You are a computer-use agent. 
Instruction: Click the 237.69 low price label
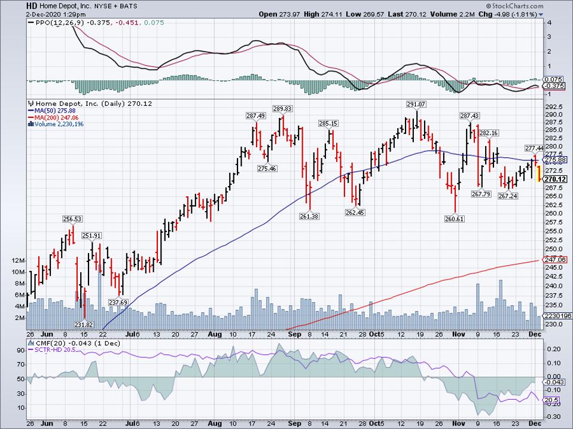coord(118,302)
